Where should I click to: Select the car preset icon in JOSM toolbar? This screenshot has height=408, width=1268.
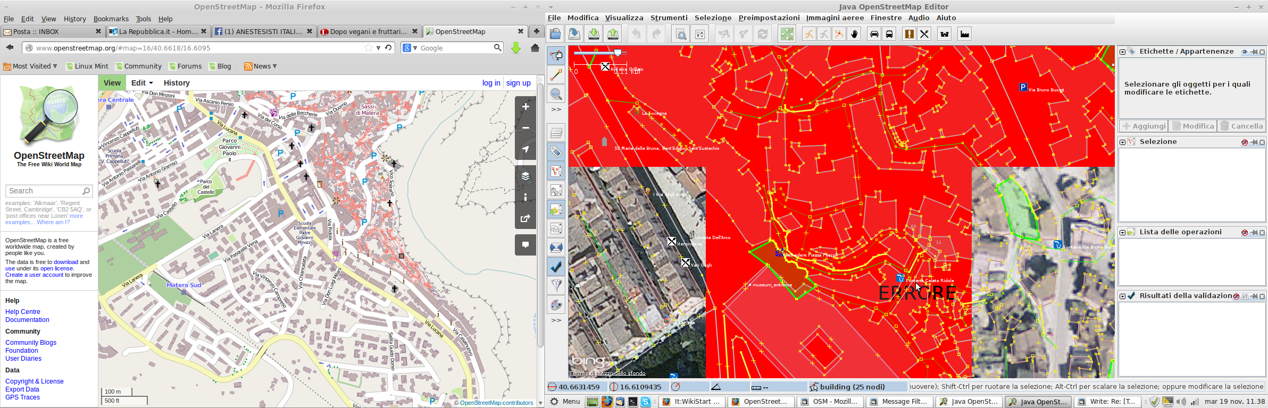tap(874, 34)
